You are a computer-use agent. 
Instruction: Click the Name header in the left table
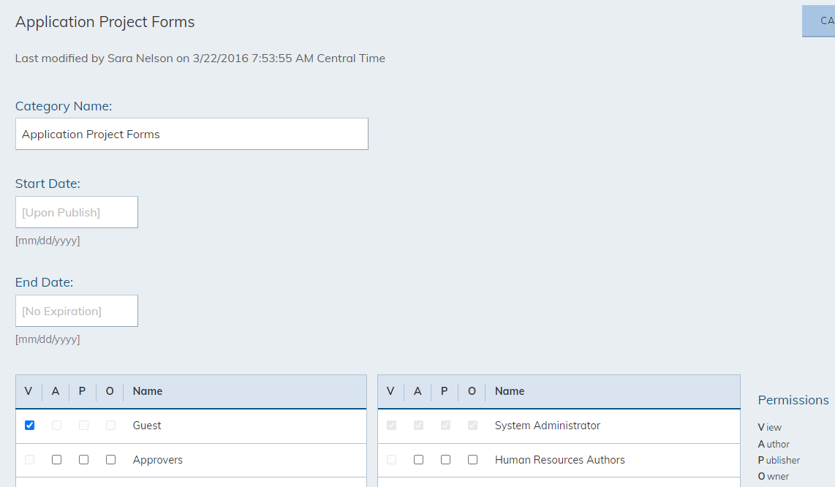[x=148, y=391]
